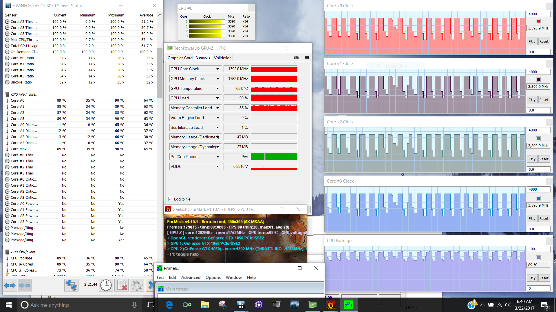
Task: Open the HWiNFO remote network monitoring icon
Action: 71,285
